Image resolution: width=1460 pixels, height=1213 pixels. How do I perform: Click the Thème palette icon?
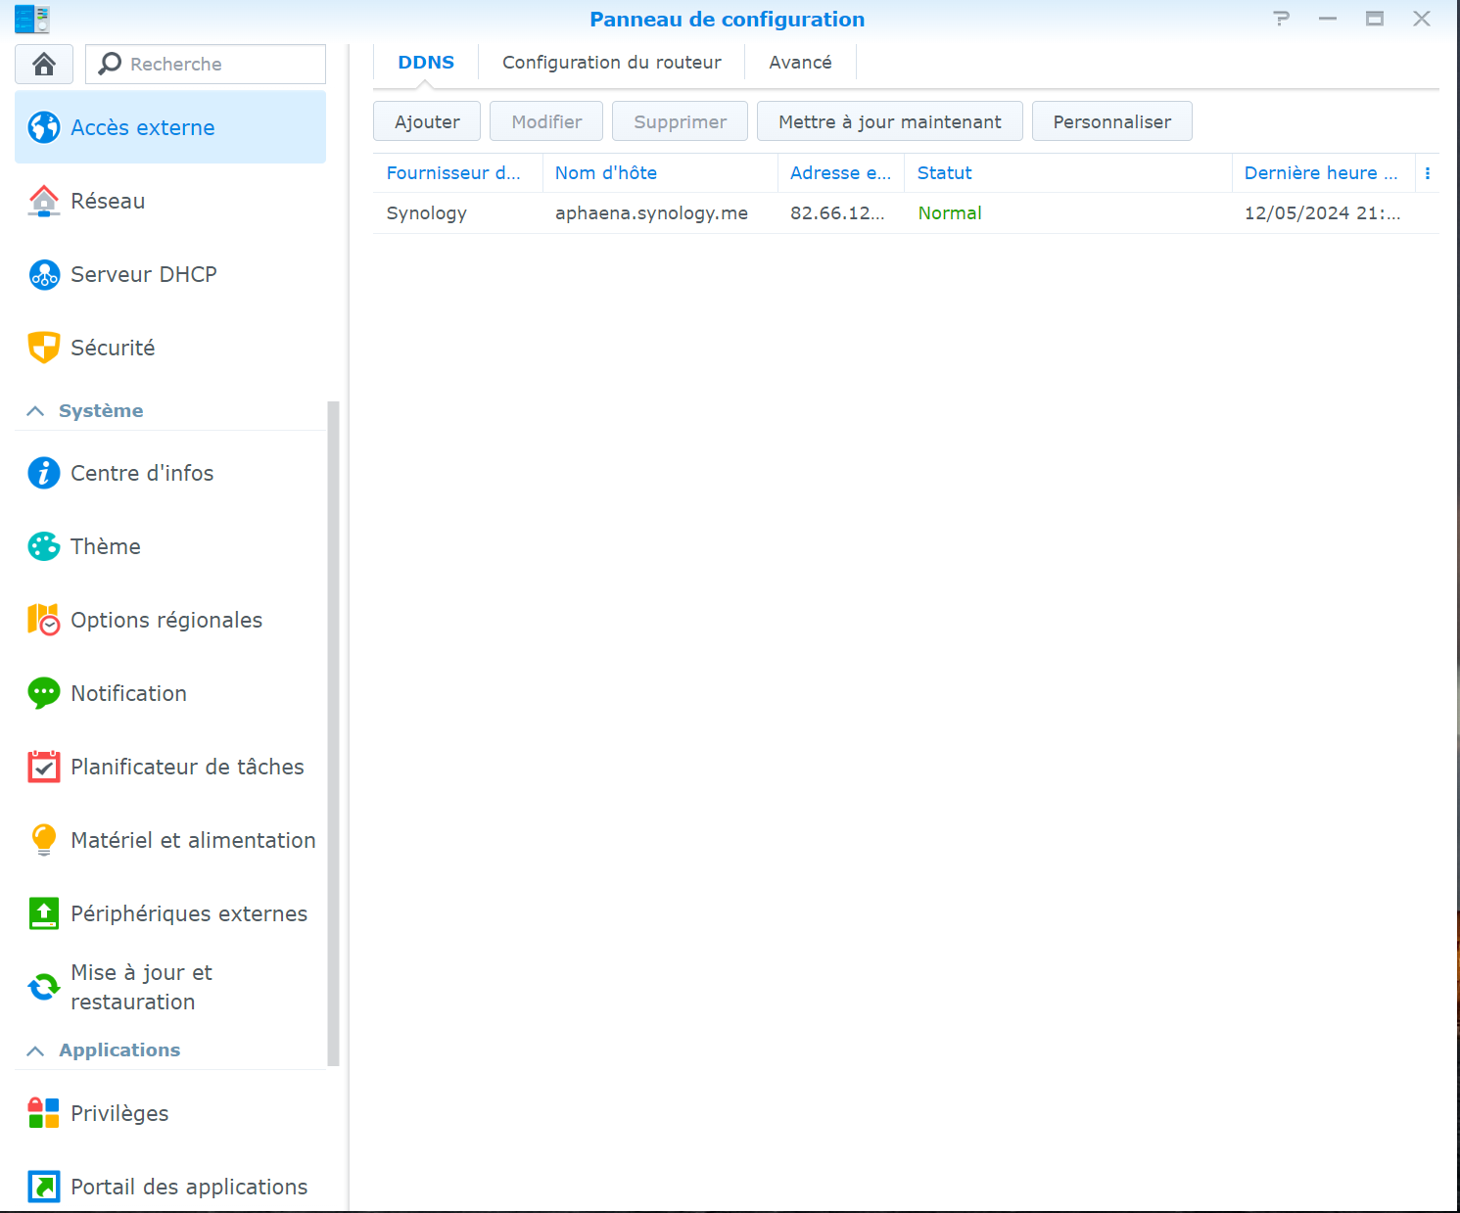(43, 546)
